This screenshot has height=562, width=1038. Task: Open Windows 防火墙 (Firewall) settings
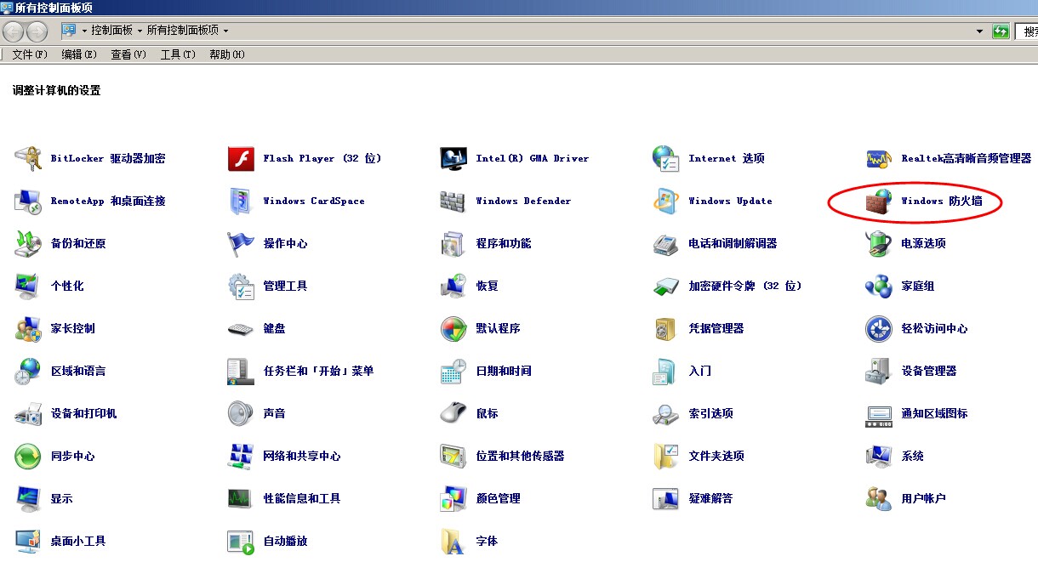pyautogui.click(x=941, y=202)
